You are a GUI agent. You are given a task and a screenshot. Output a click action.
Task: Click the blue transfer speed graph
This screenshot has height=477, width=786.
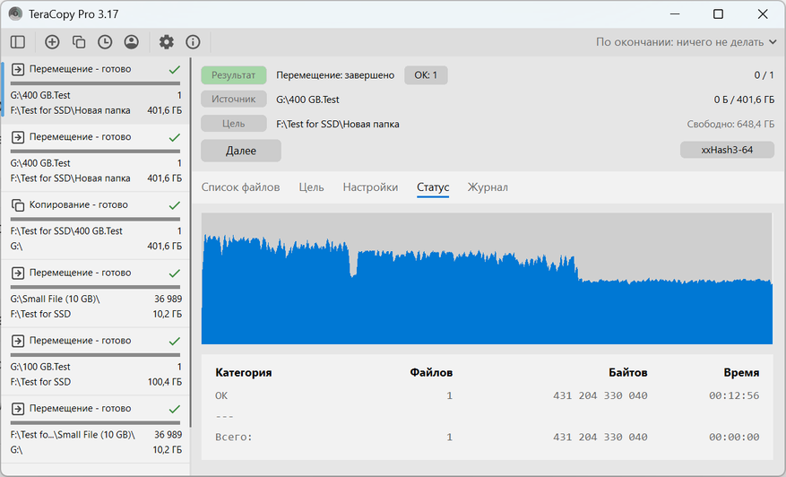(487, 296)
